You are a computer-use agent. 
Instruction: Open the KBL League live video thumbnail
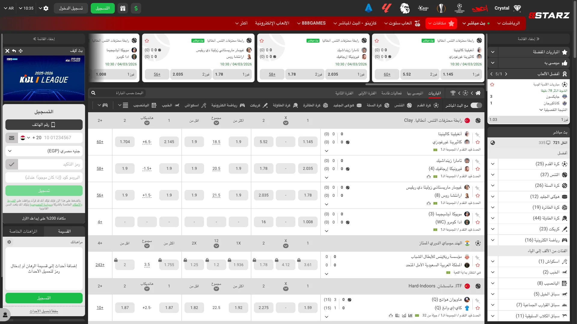[x=44, y=78]
